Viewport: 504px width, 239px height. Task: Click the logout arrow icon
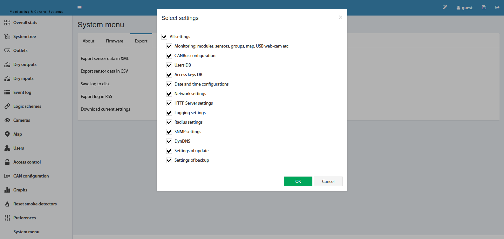pos(497,7)
